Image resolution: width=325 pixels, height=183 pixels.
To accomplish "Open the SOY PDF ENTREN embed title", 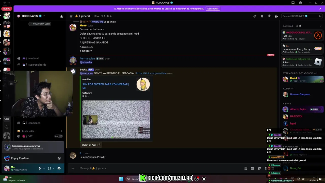I will tap(106, 86).
